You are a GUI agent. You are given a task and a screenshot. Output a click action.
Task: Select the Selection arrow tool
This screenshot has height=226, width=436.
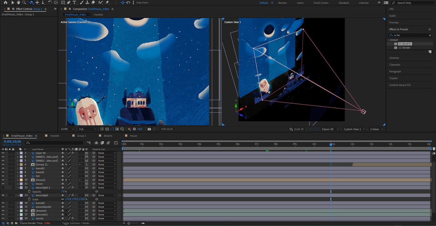13,3
